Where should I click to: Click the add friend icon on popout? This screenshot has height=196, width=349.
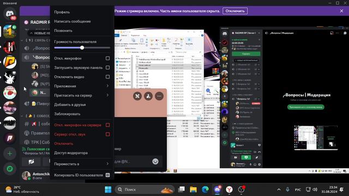(x=148, y=96)
